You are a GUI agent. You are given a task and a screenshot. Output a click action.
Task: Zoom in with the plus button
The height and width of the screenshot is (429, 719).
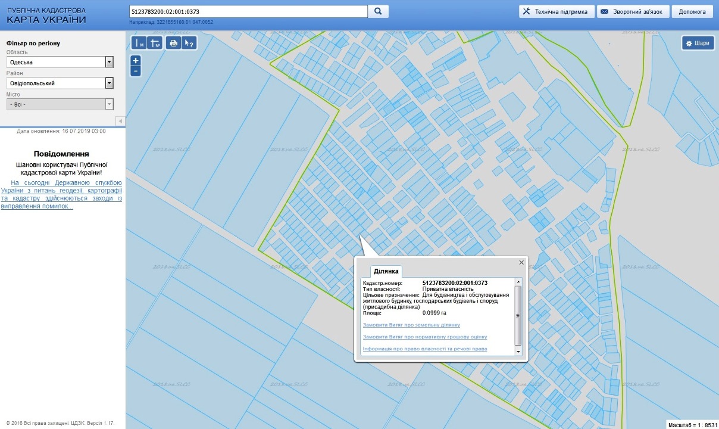click(x=136, y=61)
